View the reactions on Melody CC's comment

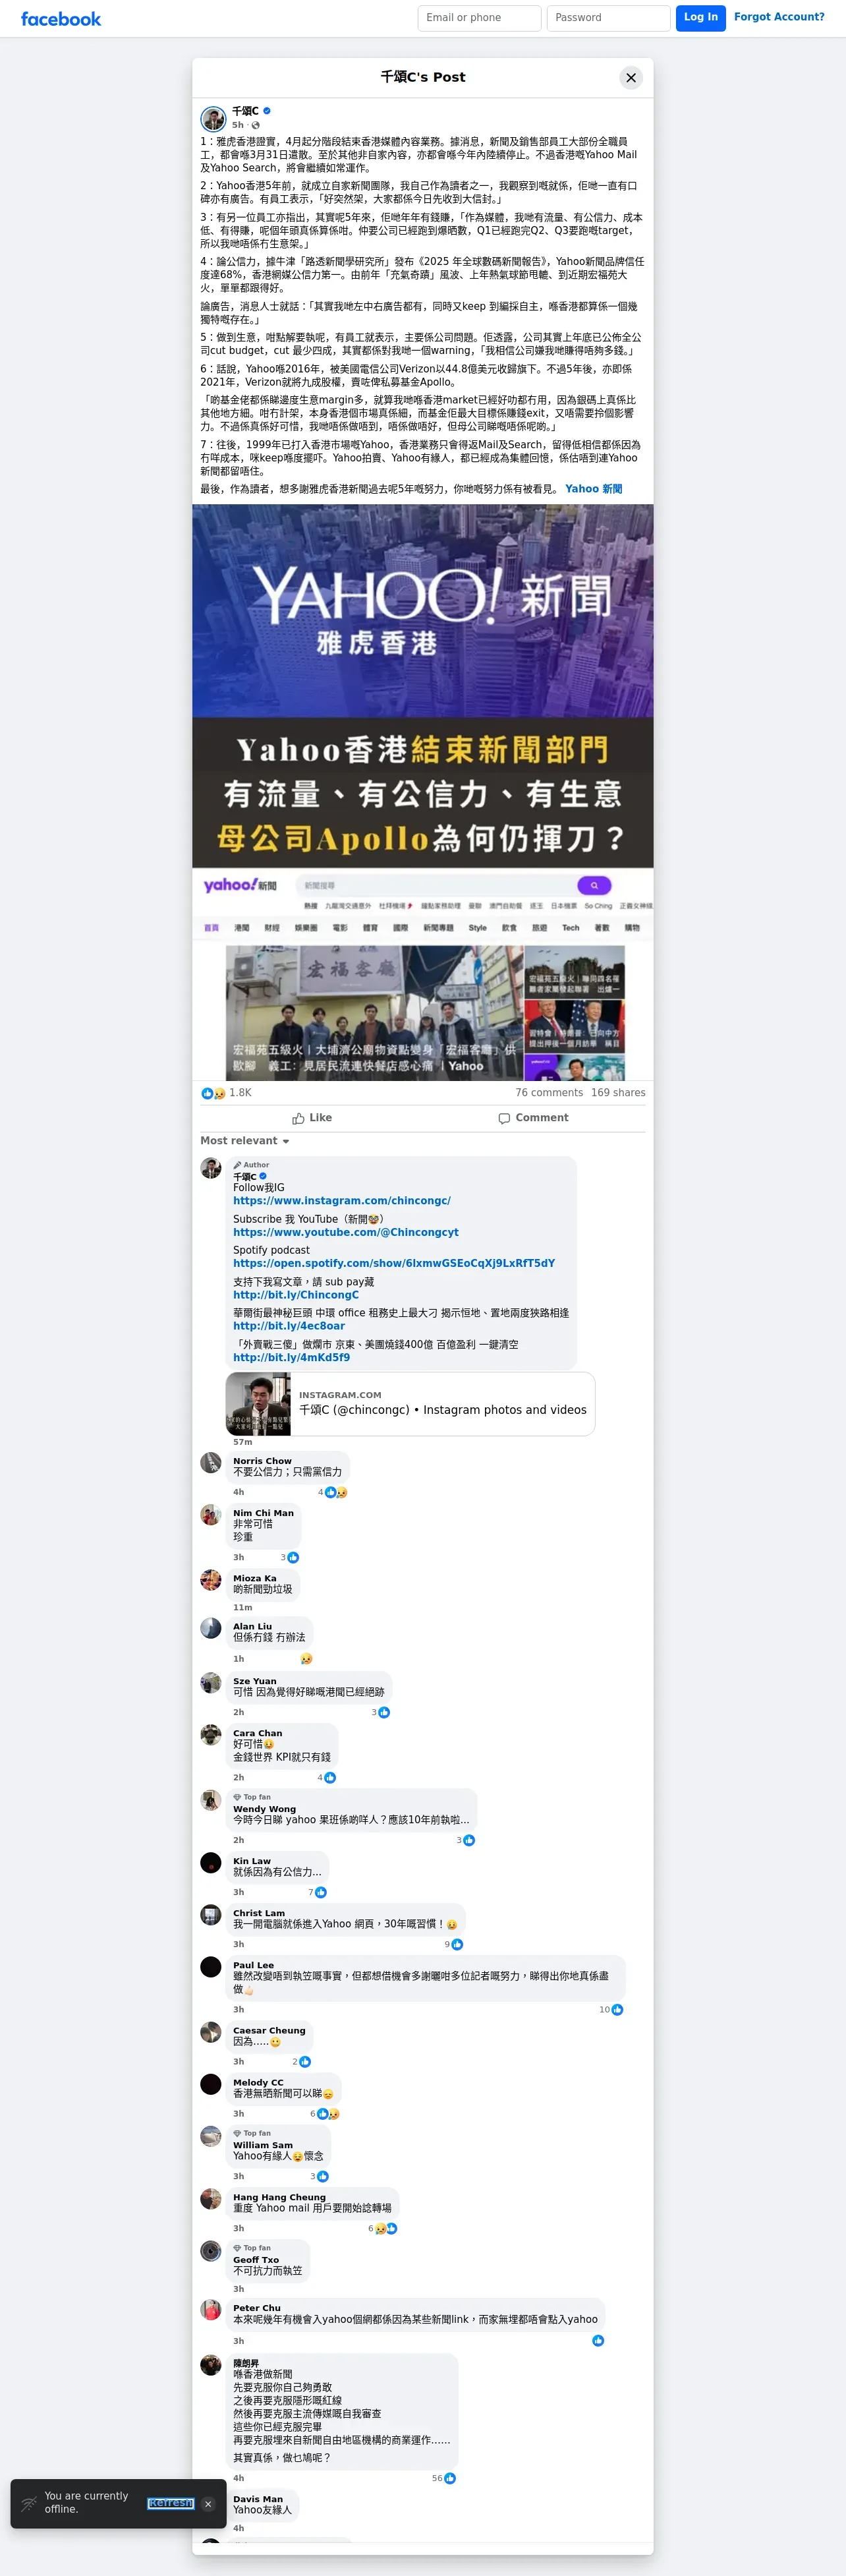click(x=325, y=2114)
